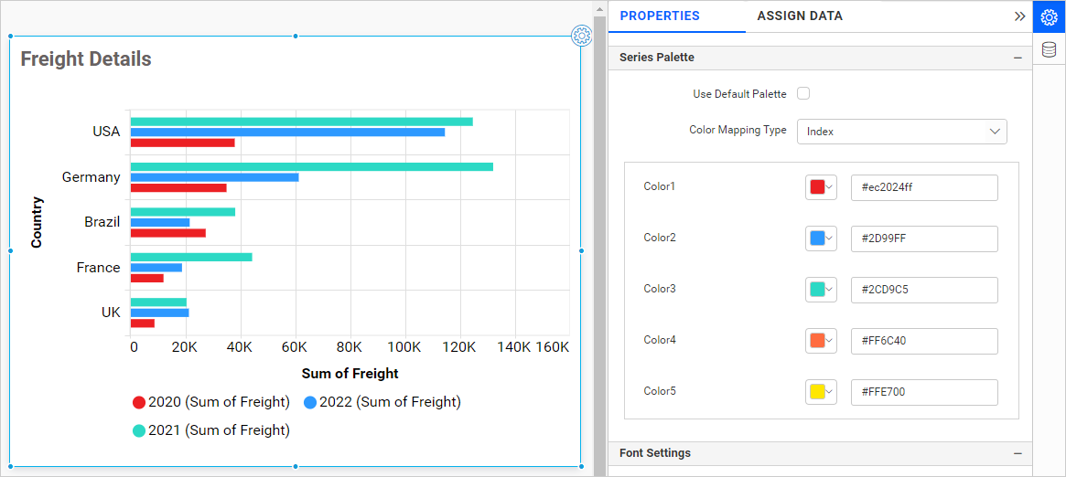
Task: Click the Color5 hex value field
Action: coord(923,392)
